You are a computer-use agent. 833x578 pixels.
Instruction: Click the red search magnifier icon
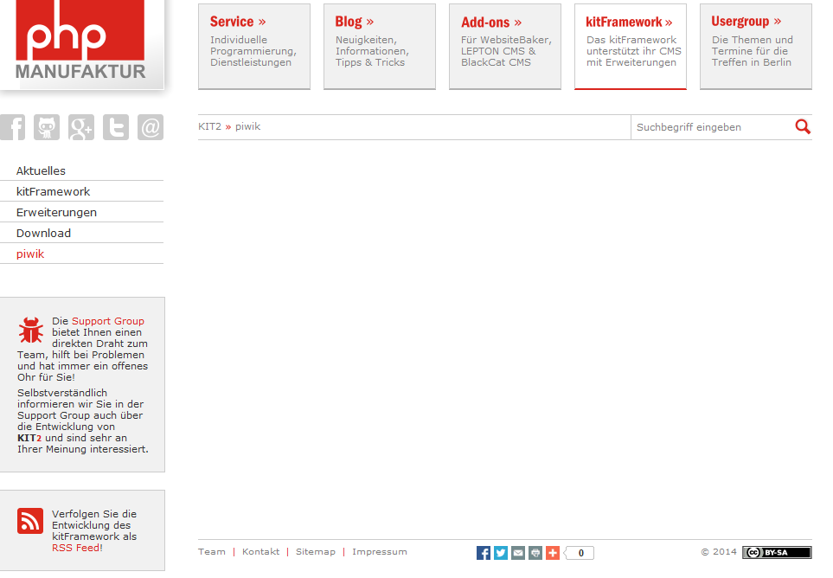803,126
